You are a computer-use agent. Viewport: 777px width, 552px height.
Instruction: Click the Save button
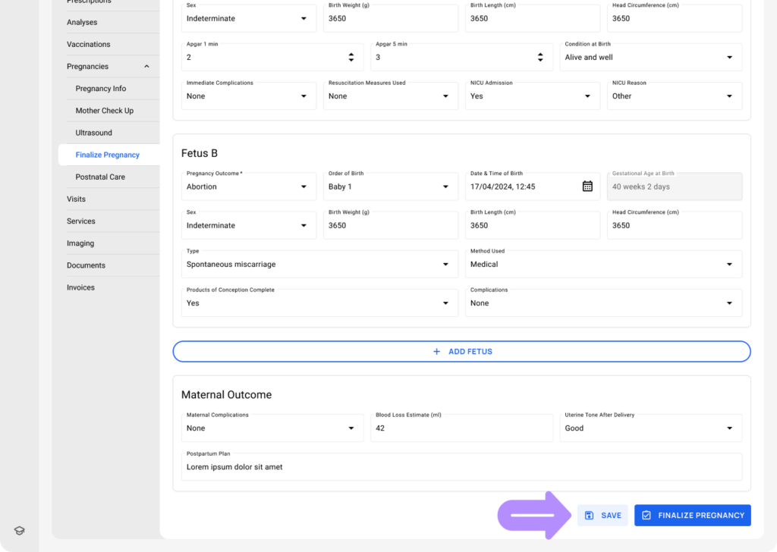coord(602,516)
